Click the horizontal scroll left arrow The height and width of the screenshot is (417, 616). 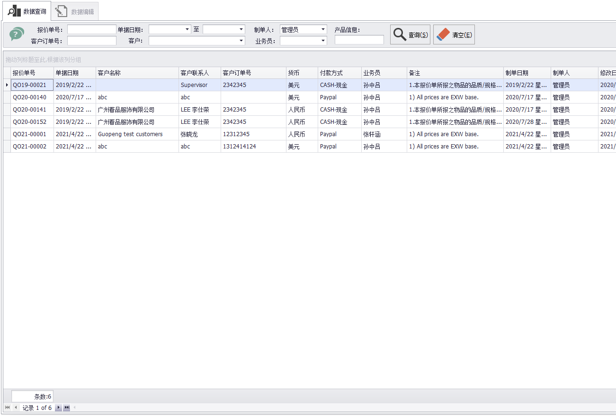[74, 408]
